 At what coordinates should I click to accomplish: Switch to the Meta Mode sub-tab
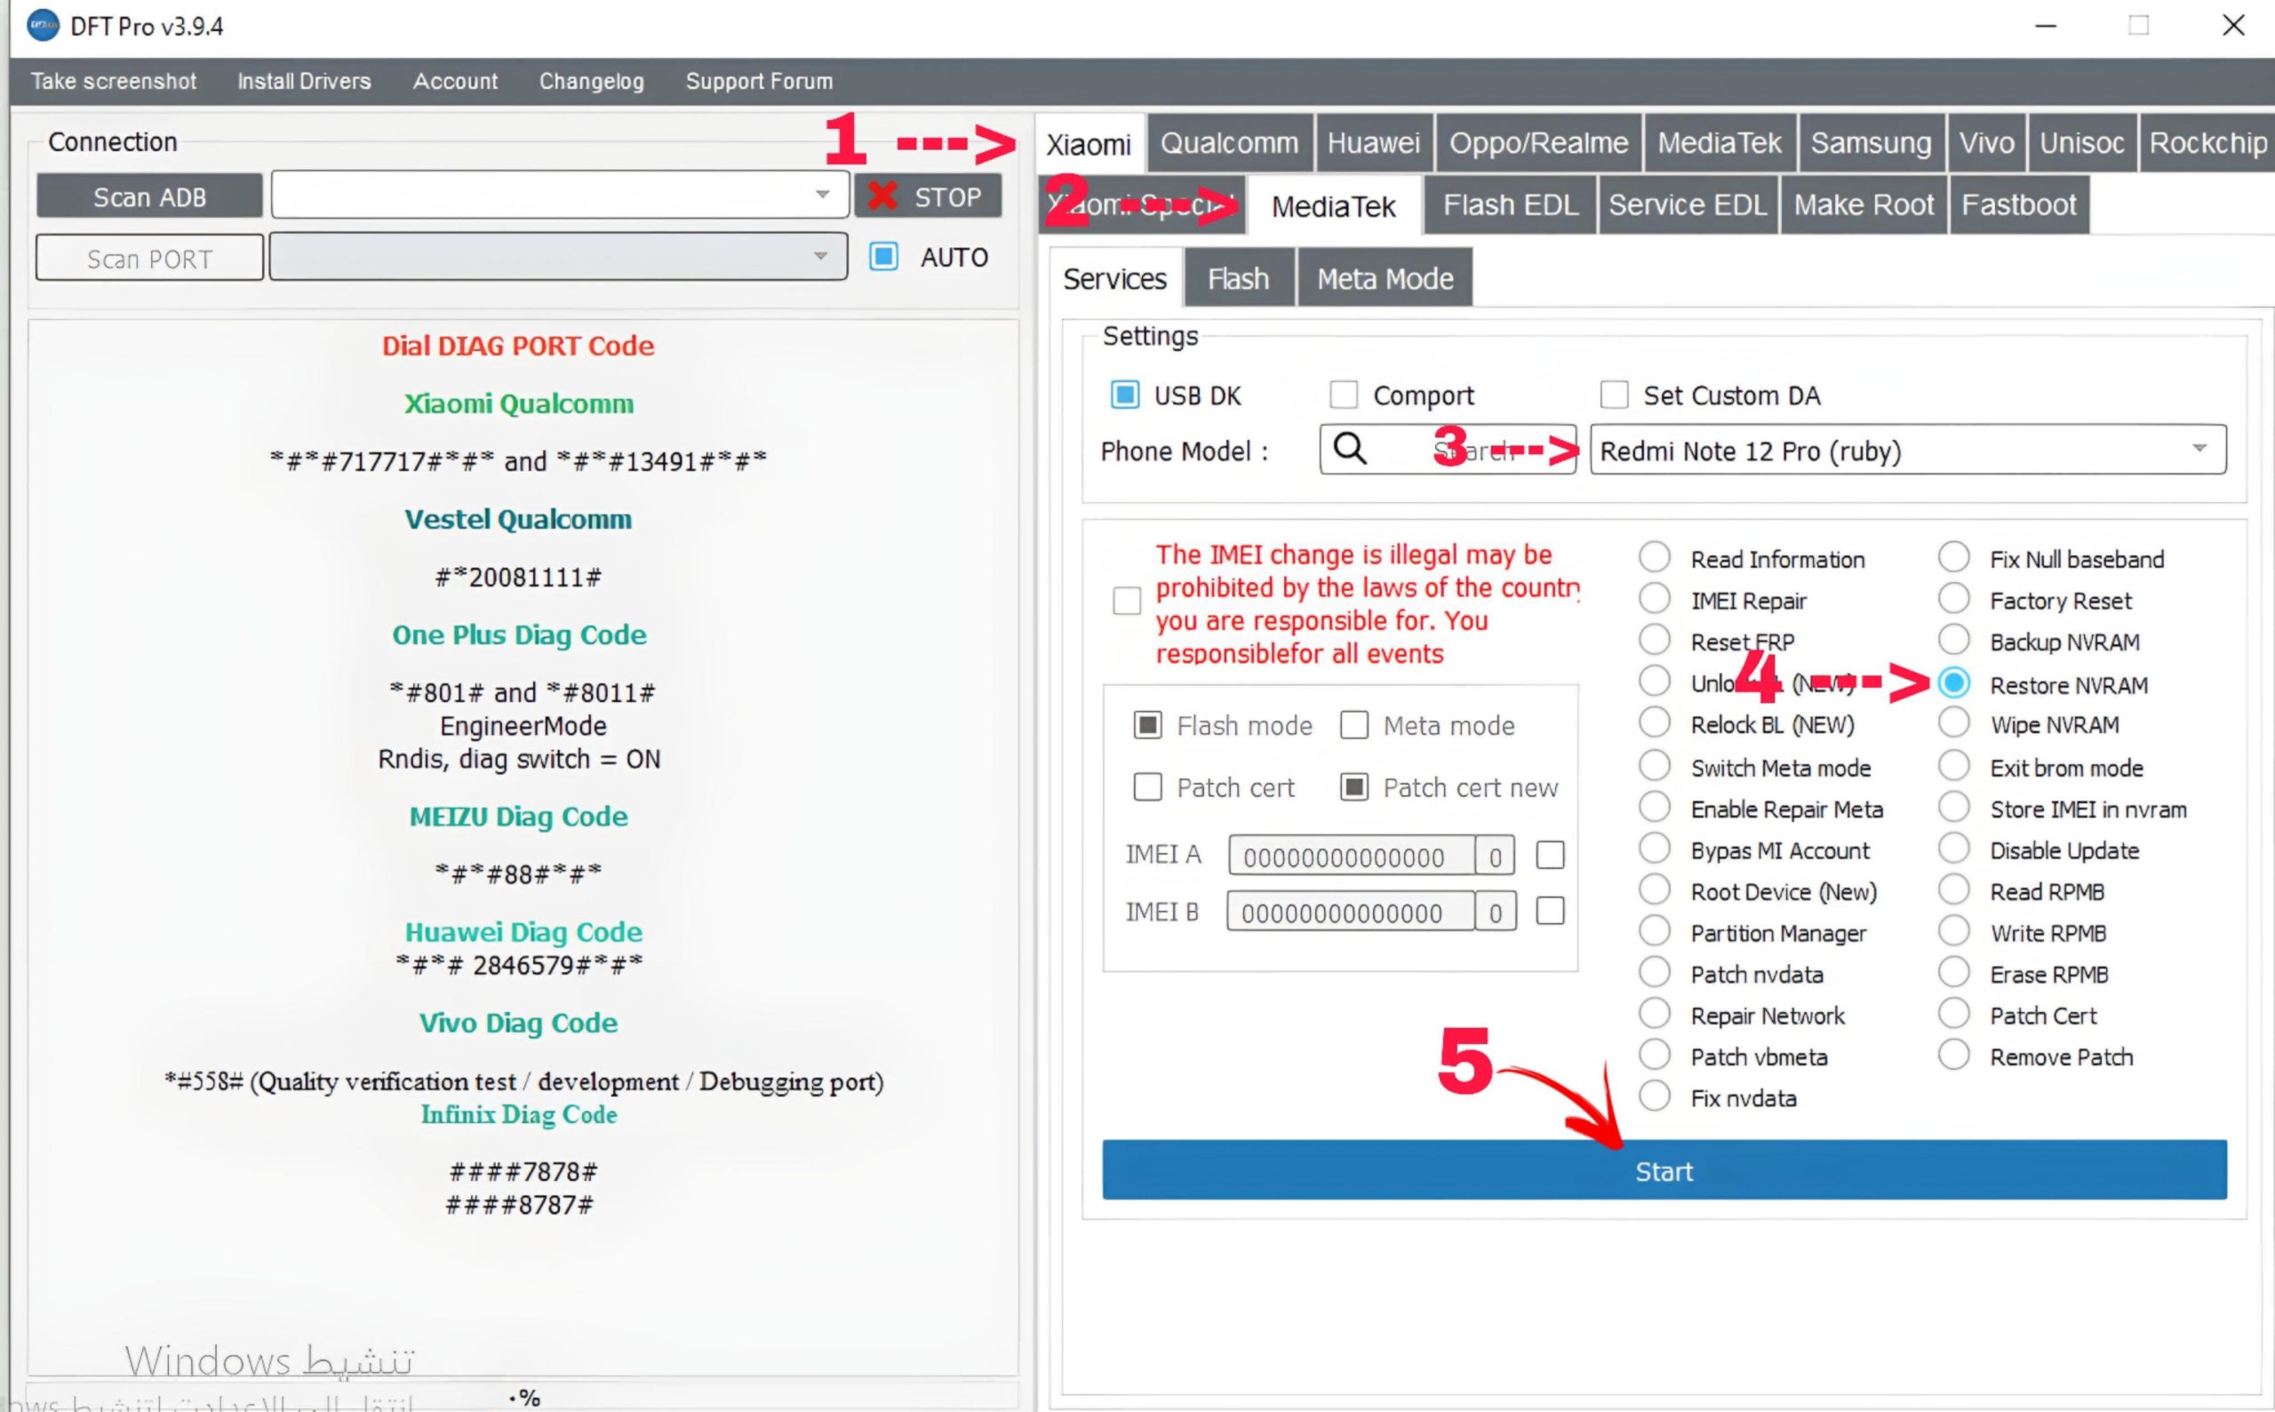[1385, 278]
